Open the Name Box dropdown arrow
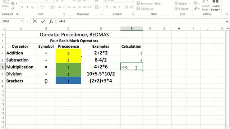This screenshot has height=129, width=230. (x=22, y=21)
